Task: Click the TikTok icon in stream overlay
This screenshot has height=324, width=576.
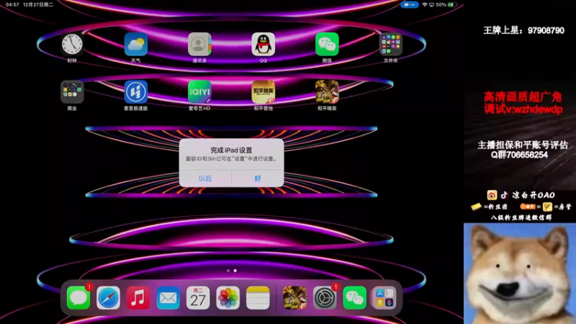Action: pyautogui.click(x=505, y=195)
